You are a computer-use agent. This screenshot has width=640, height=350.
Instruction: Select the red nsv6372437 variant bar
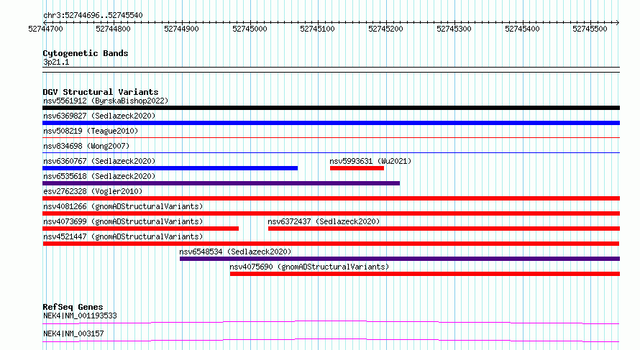point(444,229)
